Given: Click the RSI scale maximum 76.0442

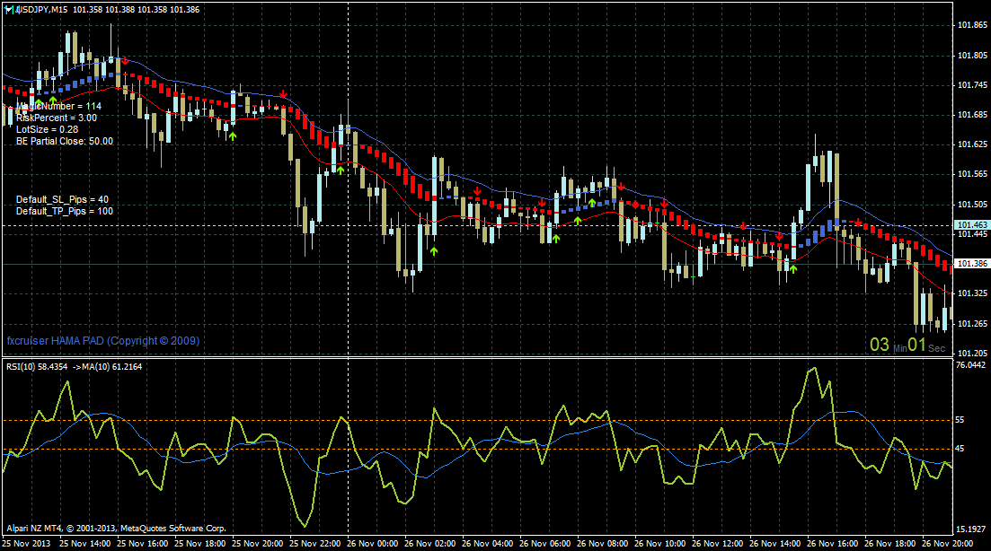Looking at the screenshot, I should [x=970, y=365].
